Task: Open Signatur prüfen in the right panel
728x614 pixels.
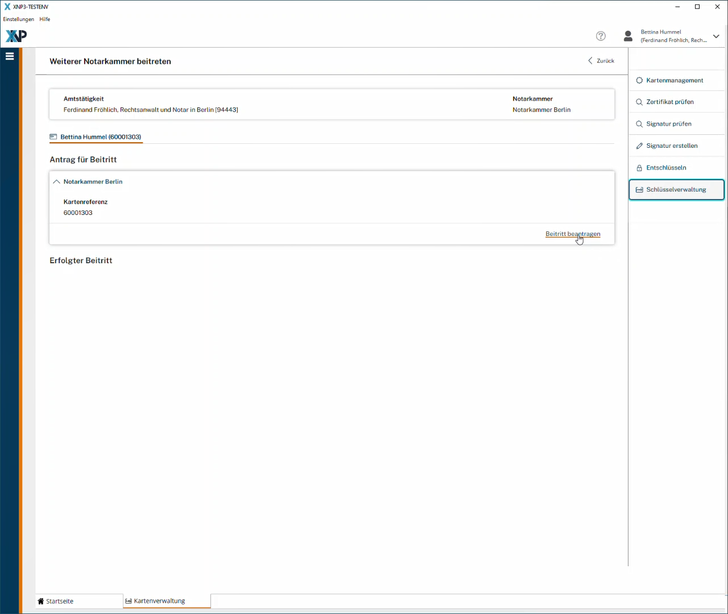Action: click(x=676, y=124)
